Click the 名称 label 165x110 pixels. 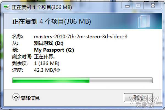click(x=18, y=36)
